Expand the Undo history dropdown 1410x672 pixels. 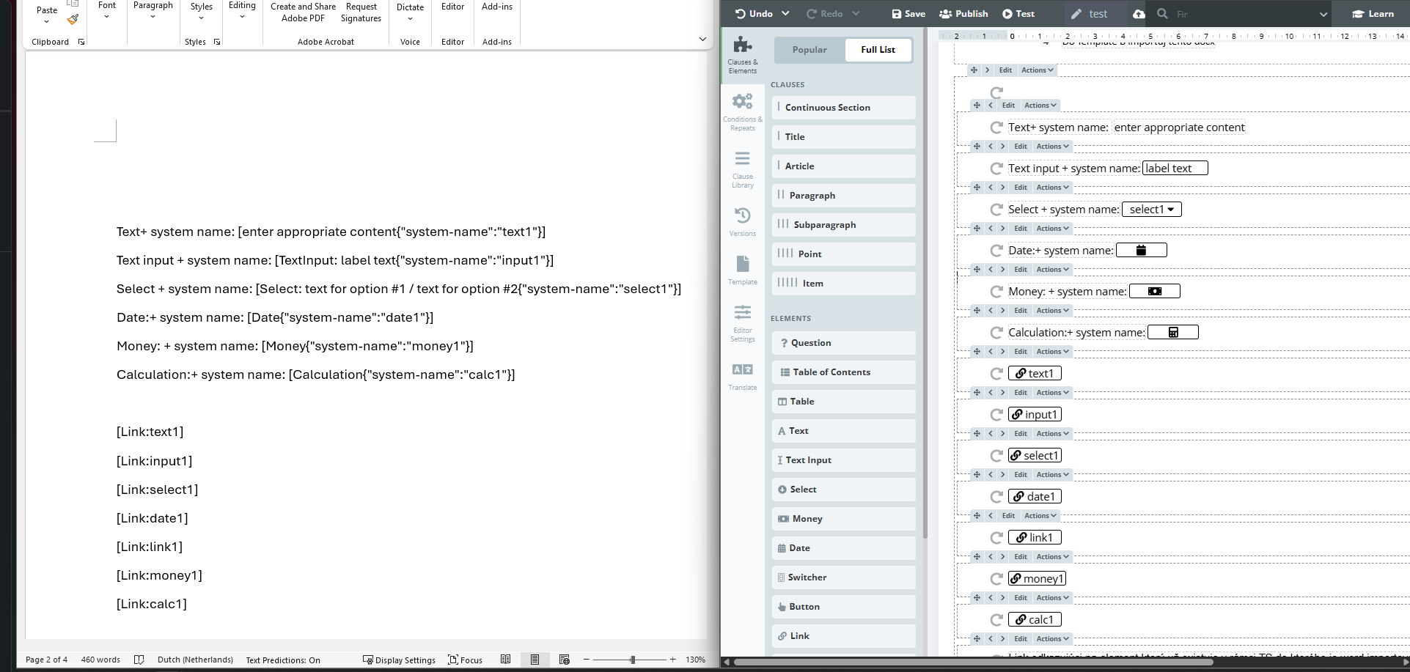(785, 14)
